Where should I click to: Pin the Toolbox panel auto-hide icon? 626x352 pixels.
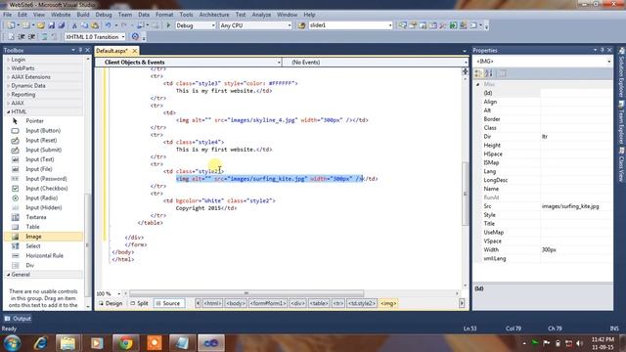[80, 50]
